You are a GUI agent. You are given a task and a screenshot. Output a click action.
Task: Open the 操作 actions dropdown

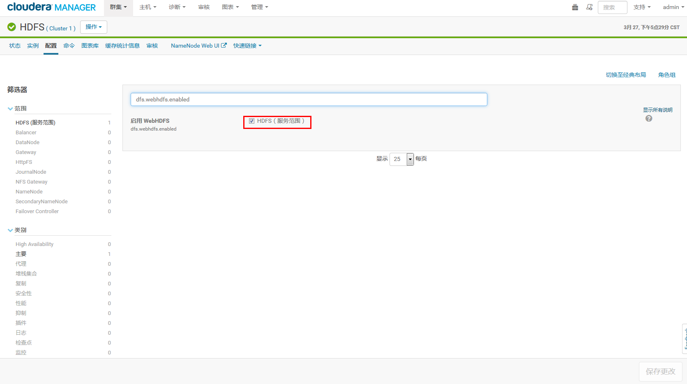(x=93, y=27)
